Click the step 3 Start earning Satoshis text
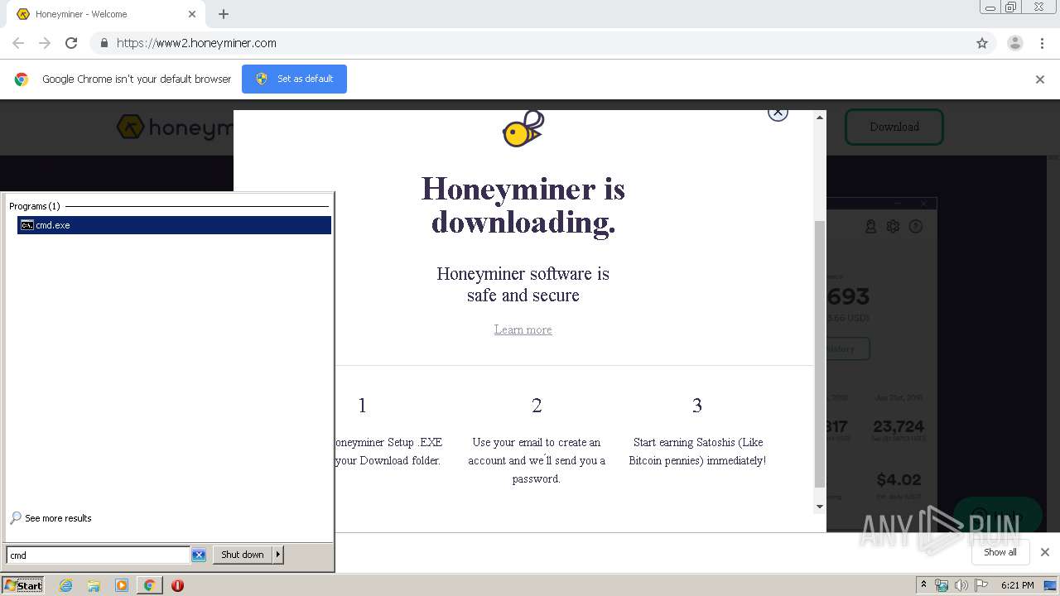Viewport: 1060px width, 596px height. point(697,451)
